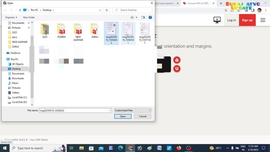Select image img20230510_10363531
This screenshot has width=270, height=152.
[x=128, y=33]
